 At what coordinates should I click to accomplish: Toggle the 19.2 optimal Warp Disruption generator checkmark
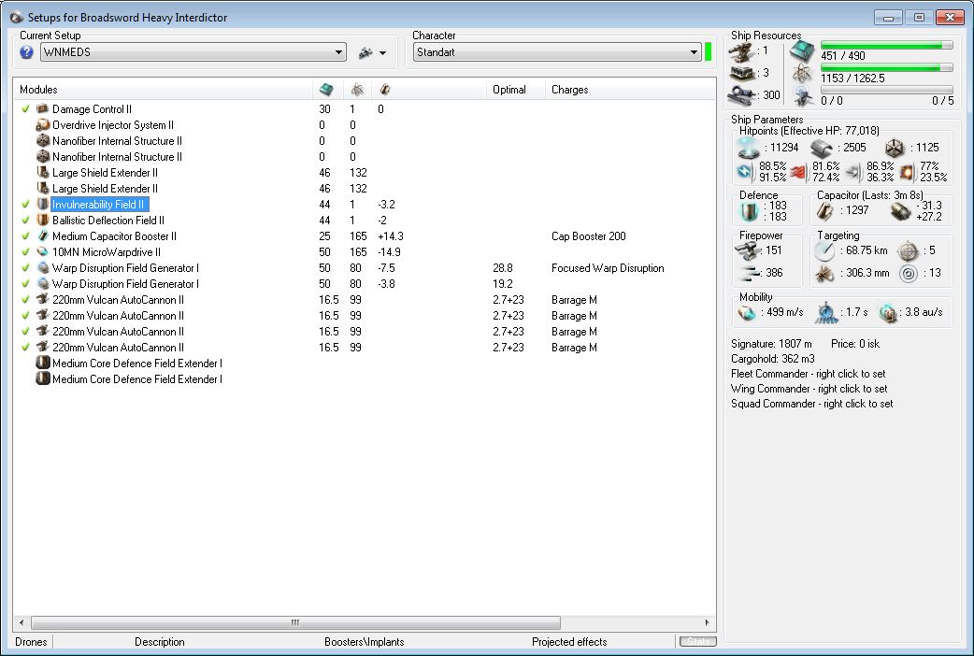pos(25,284)
